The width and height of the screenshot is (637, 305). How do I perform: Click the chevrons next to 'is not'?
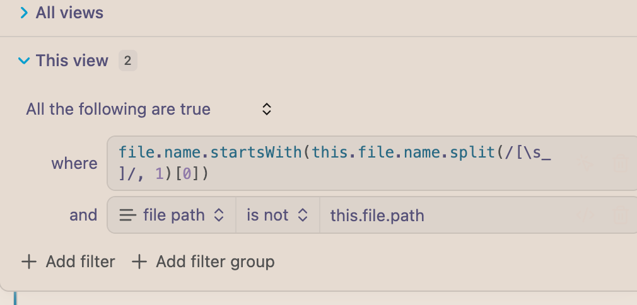coord(303,216)
